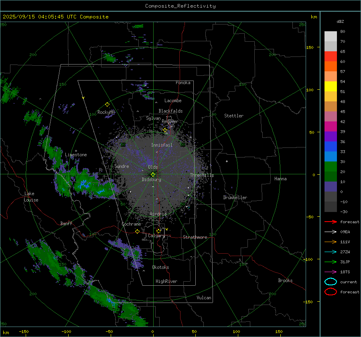Click the Banff town label
The height and width of the screenshot is (337, 361).
point(66,223)
